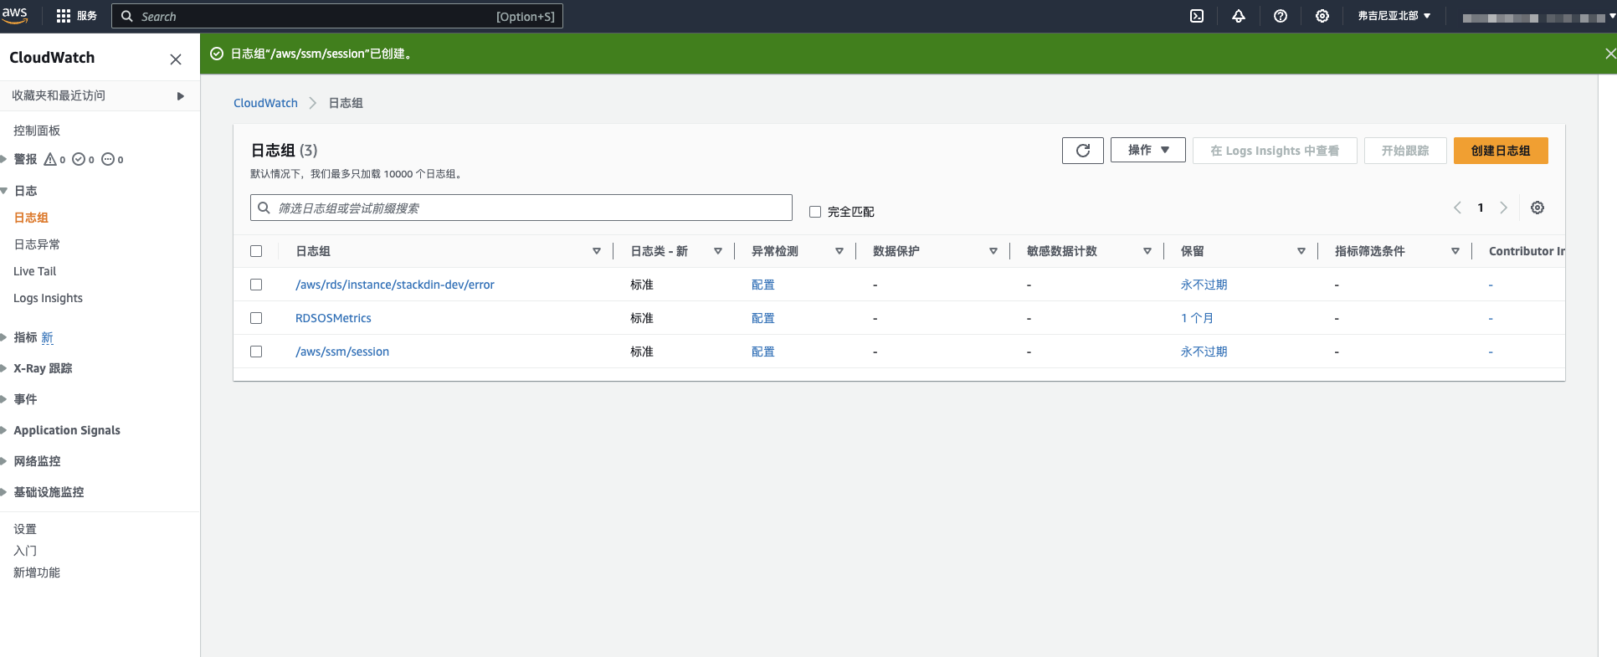Click 永不过期 retention for /aws/ssm/session
This screenshot has width=1617, height=657.
coord(1204,352)
